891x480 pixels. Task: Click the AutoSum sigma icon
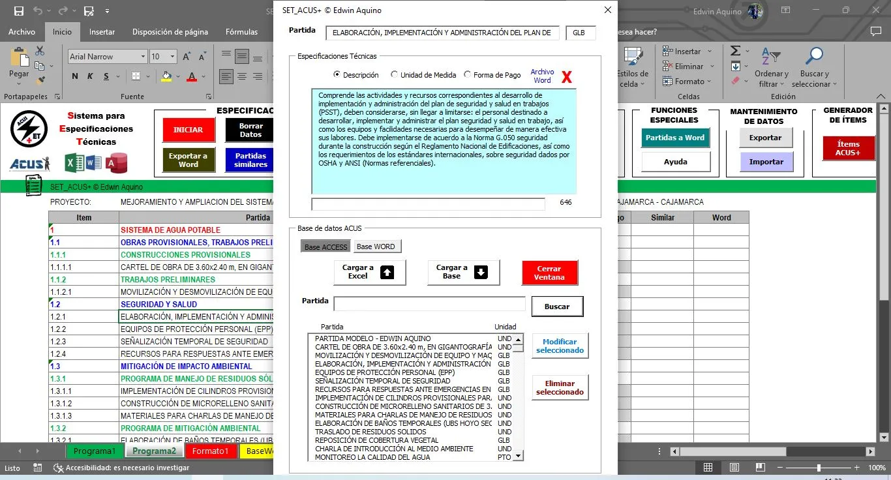(x=735, y=51)
